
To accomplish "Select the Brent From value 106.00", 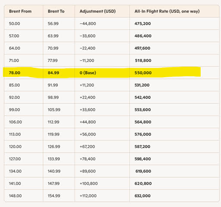I will (16, 122).
